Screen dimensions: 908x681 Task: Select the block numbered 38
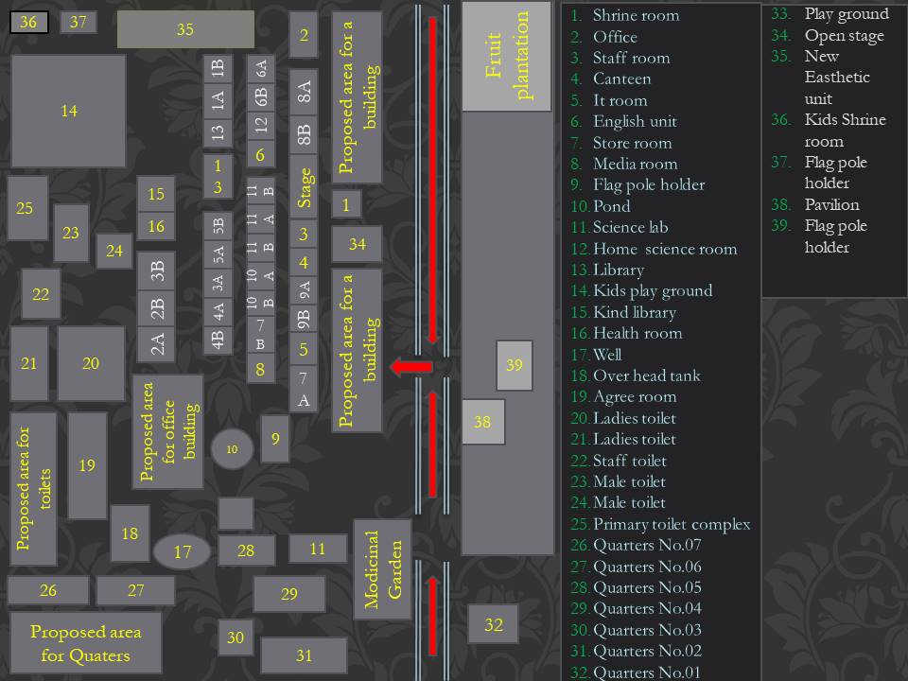482,422
